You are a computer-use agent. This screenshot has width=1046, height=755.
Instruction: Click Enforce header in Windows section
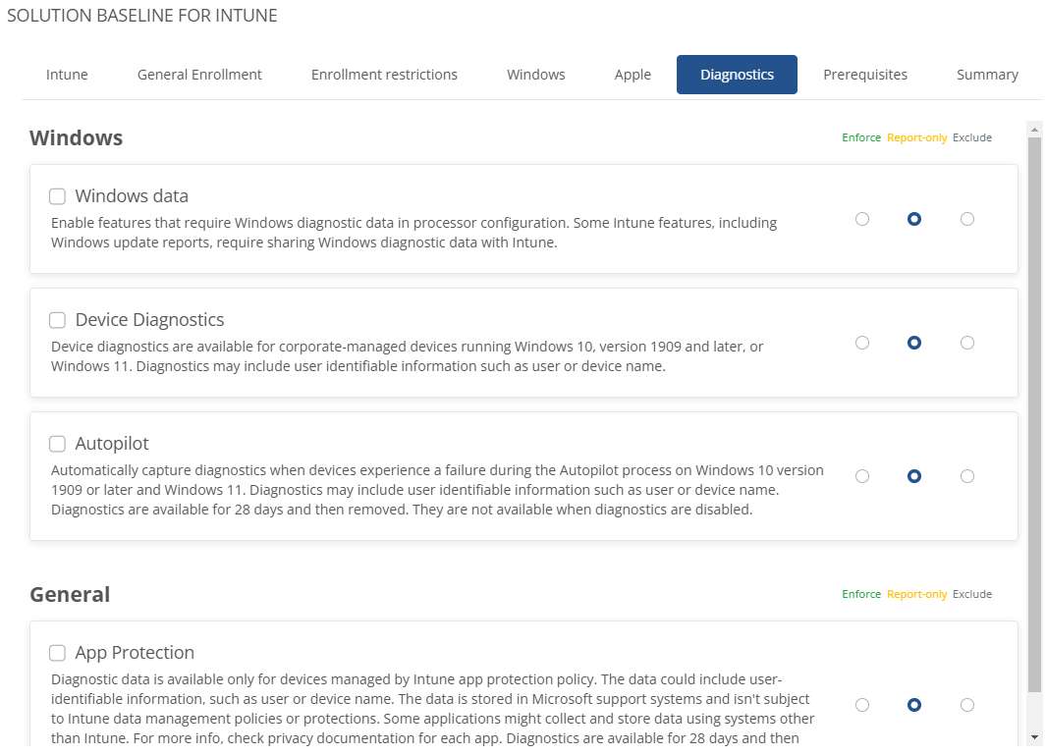coord(861,137)
